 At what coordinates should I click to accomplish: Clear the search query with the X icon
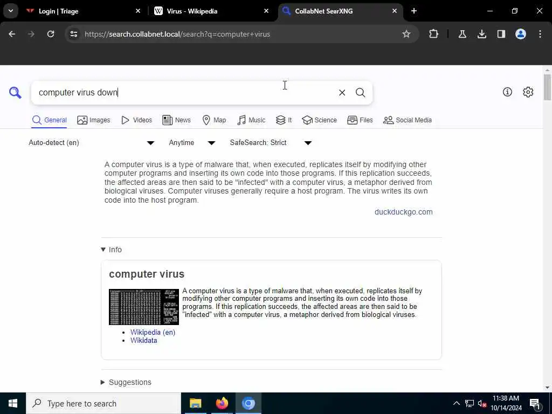click(x=342, y=93)
